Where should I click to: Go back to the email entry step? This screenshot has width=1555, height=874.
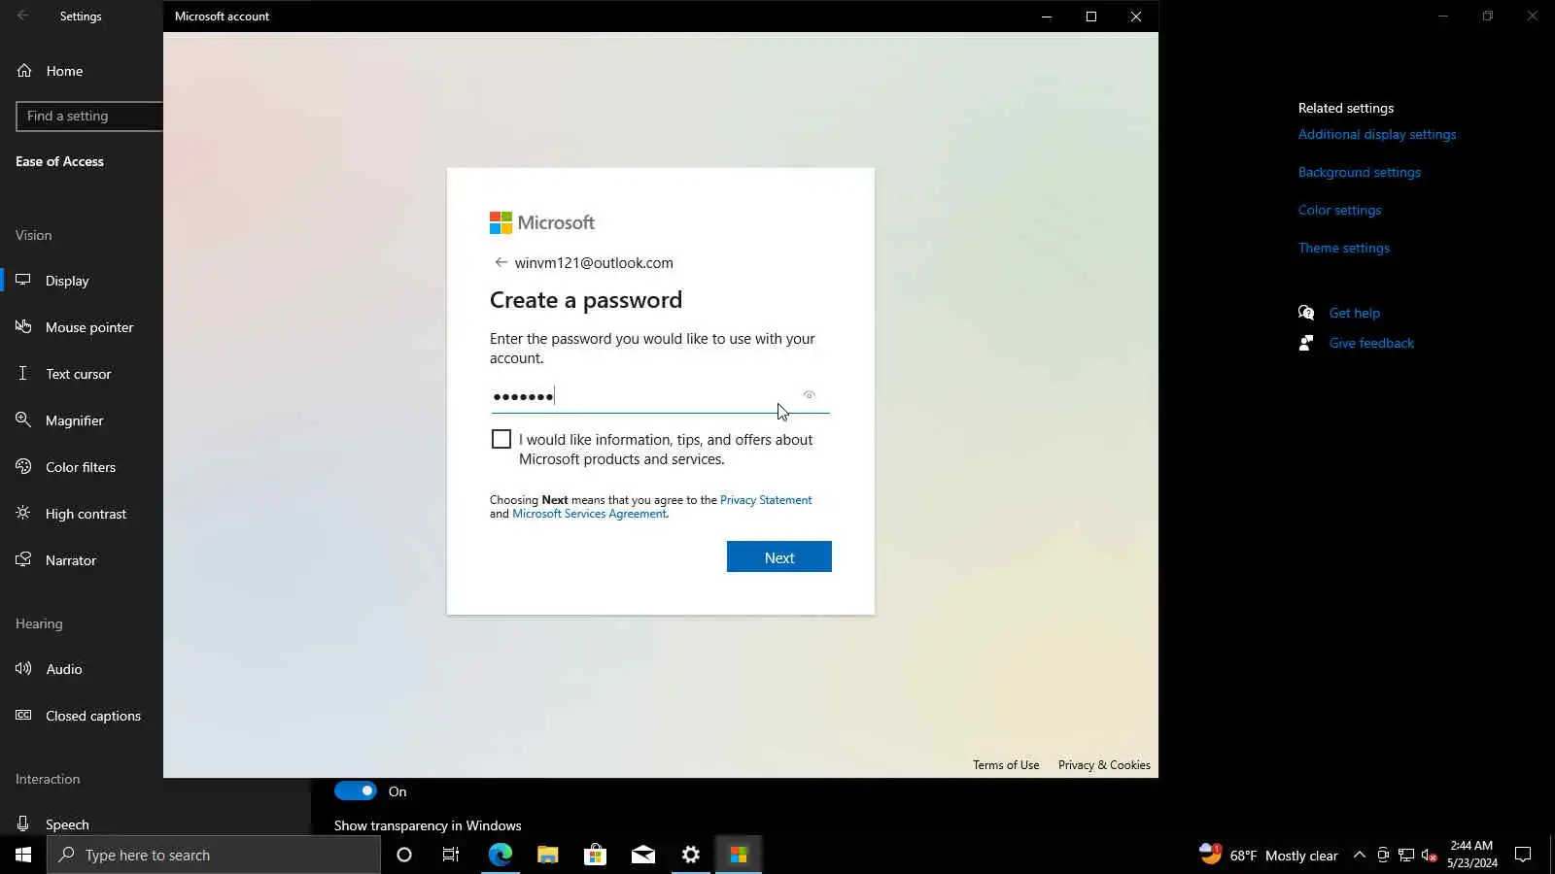(501, 262)
